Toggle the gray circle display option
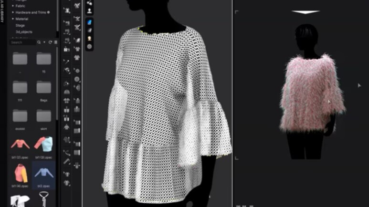Screen dimensions: 369x207 [x=89, y=47]
